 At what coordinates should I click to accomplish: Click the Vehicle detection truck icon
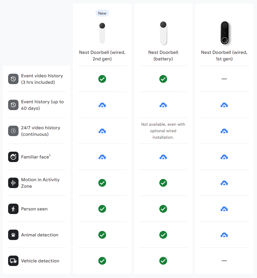tap(13, 261)
